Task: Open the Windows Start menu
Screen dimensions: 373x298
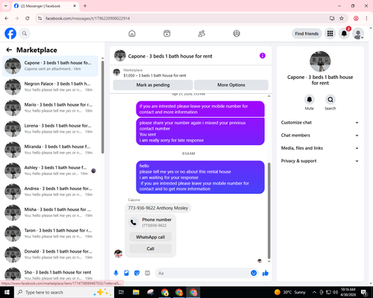Action: pyautogui.click(x=7, y=292)
